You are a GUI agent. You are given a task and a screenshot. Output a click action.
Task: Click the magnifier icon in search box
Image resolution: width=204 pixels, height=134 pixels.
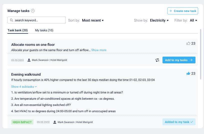pyautogui.click(x=11, y=20)
